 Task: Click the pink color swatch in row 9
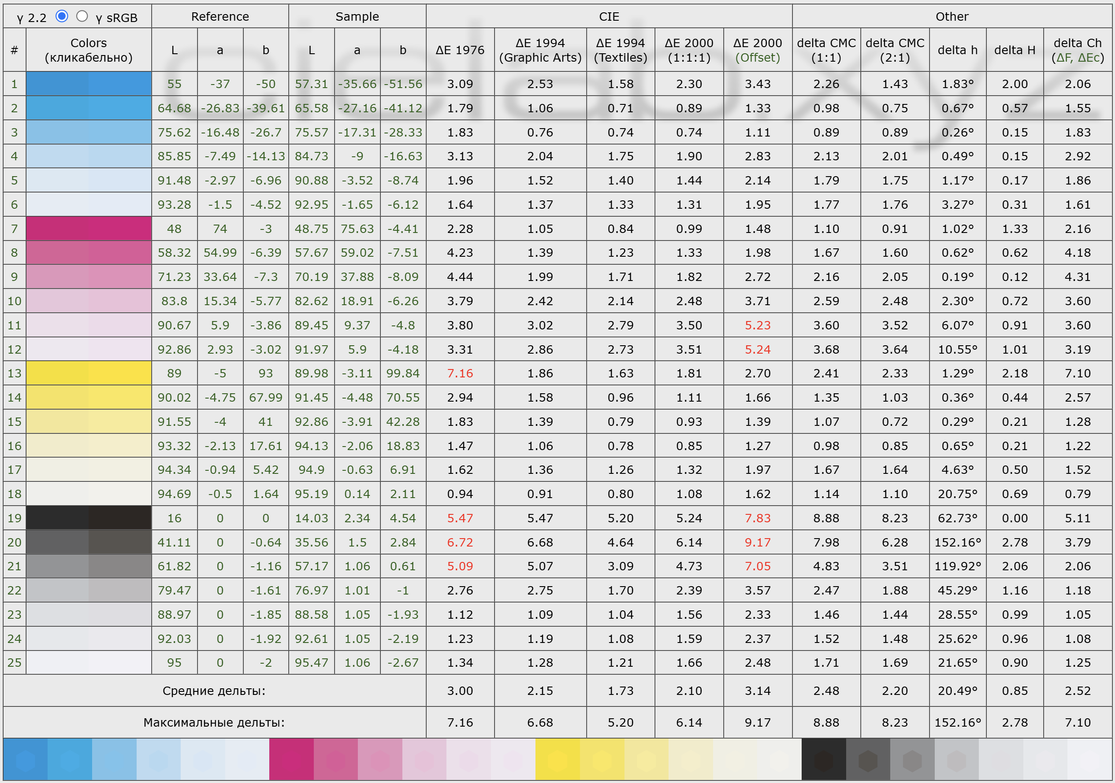89,277
